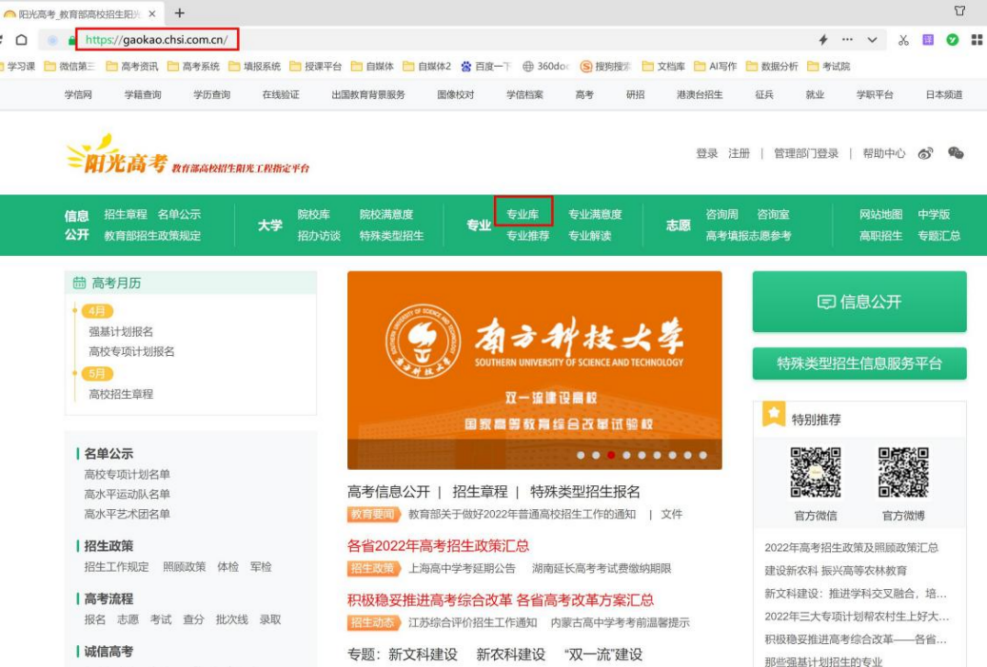Open 学历查询 in top navigation
Viewport: 987px width, 667px height.
click(x=211, y=94)
